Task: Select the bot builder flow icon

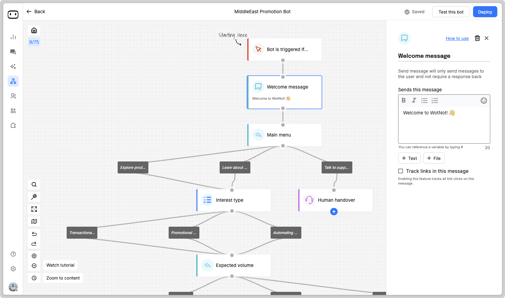Action: tap(13, 81)
